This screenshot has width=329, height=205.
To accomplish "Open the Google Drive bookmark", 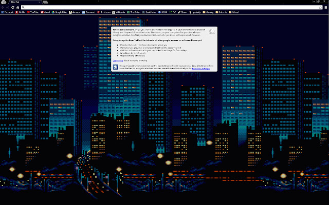I will [60, 12].
